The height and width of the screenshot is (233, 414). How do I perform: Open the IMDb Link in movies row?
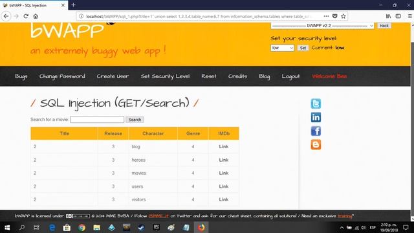pos(224,173)
